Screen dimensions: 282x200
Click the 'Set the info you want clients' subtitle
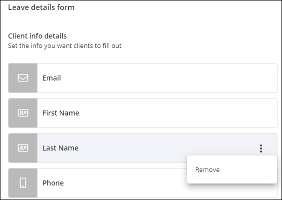65,46
